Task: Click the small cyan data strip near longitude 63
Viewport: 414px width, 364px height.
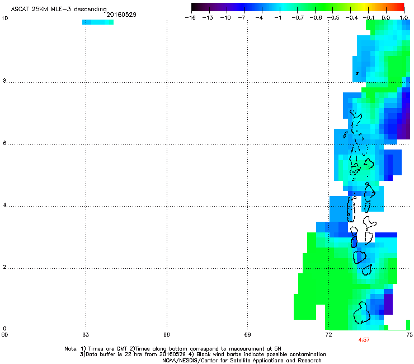Action: (x=98, y=22)
